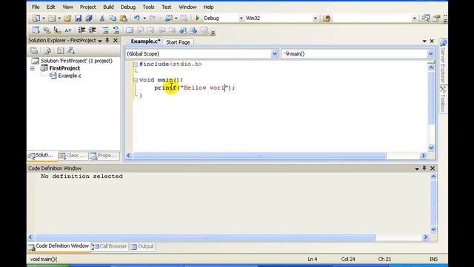This screenshot has height=267, width=474.
Task: Click the Paste clipboard icon
Action: (x=124, y=18)
